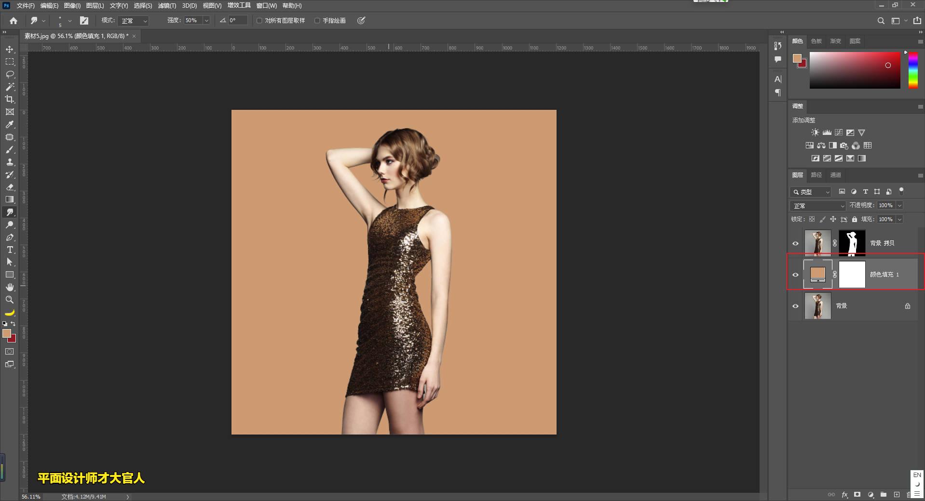The height and width of the screenshot is (501, 925).
Task: Click the 背景 拷贝 layer mask thumbnail
Action: [x=852, y=243]
